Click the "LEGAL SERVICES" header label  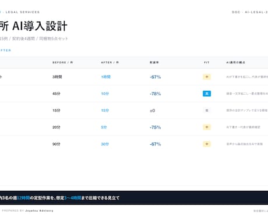pyautogui.click(x=23, y=12)
